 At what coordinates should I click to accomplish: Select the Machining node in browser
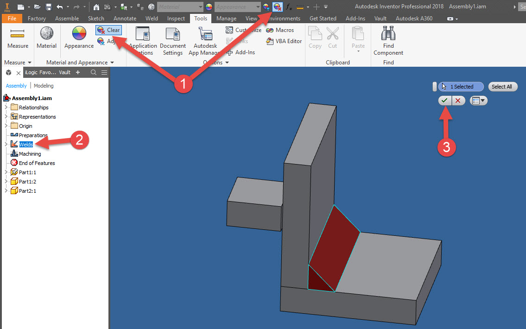tap(26, 154)
